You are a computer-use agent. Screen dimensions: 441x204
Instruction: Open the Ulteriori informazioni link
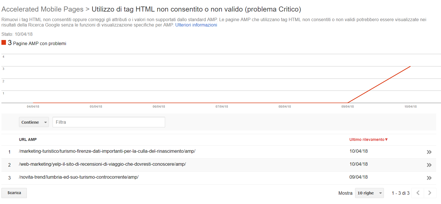tap(196, 25)
